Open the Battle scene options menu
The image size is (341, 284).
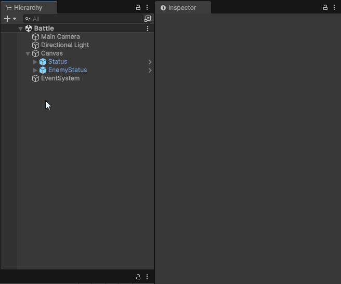[148, 29]
